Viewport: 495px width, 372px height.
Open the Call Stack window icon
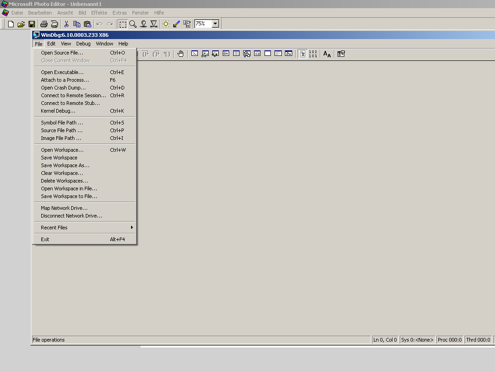(x=247, y=54)
